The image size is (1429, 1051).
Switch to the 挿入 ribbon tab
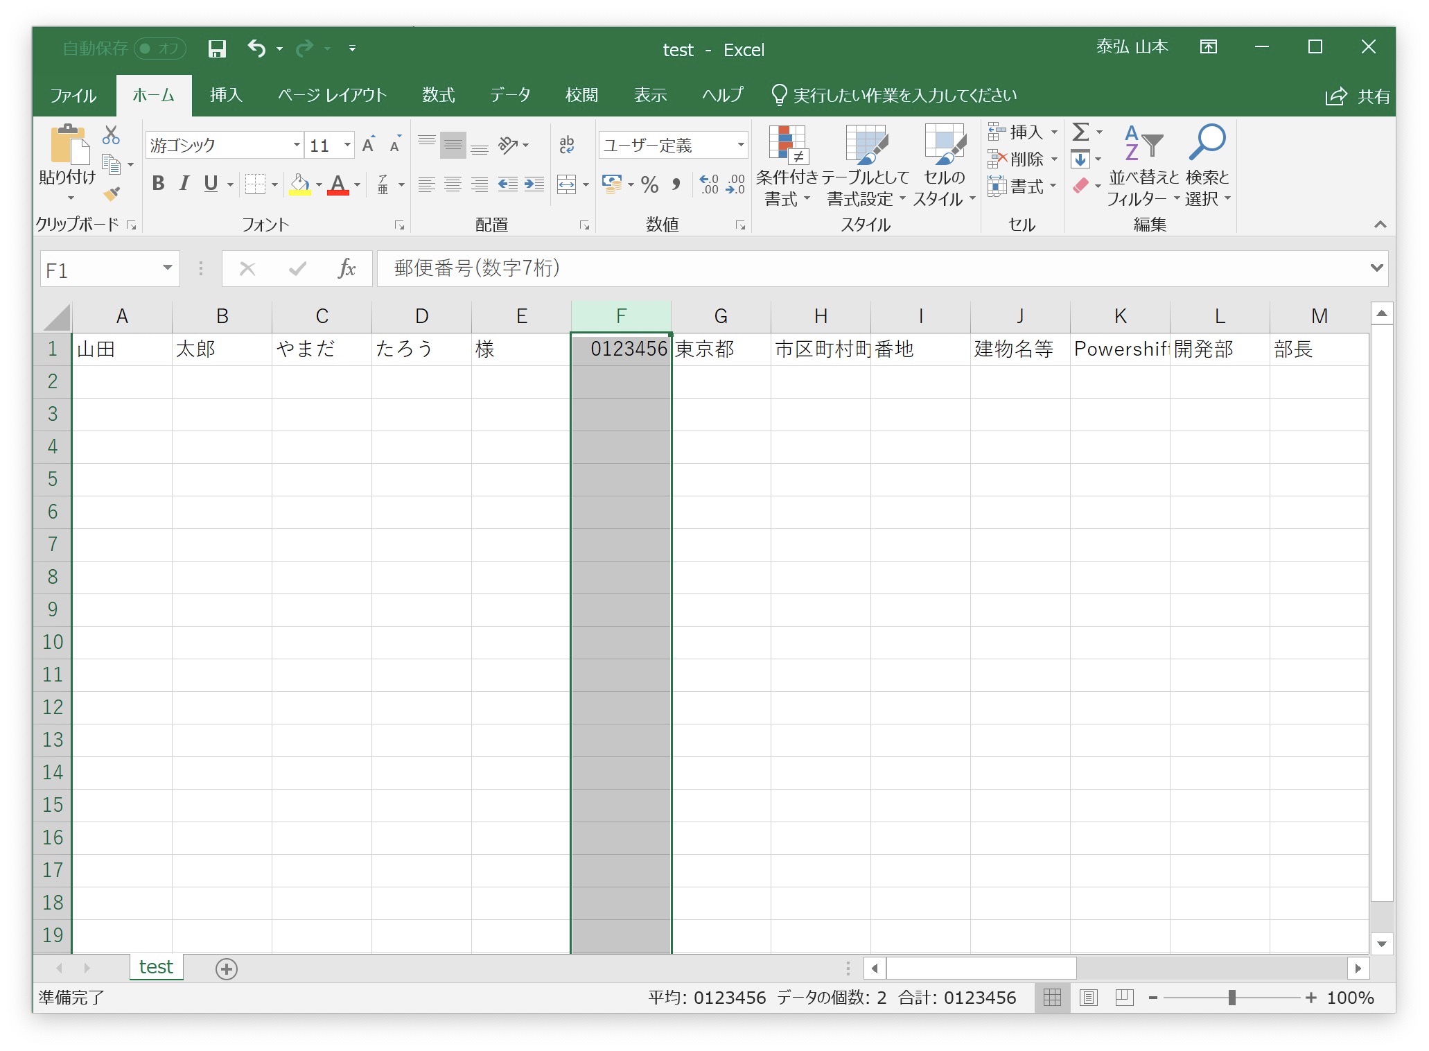(226, 95)
